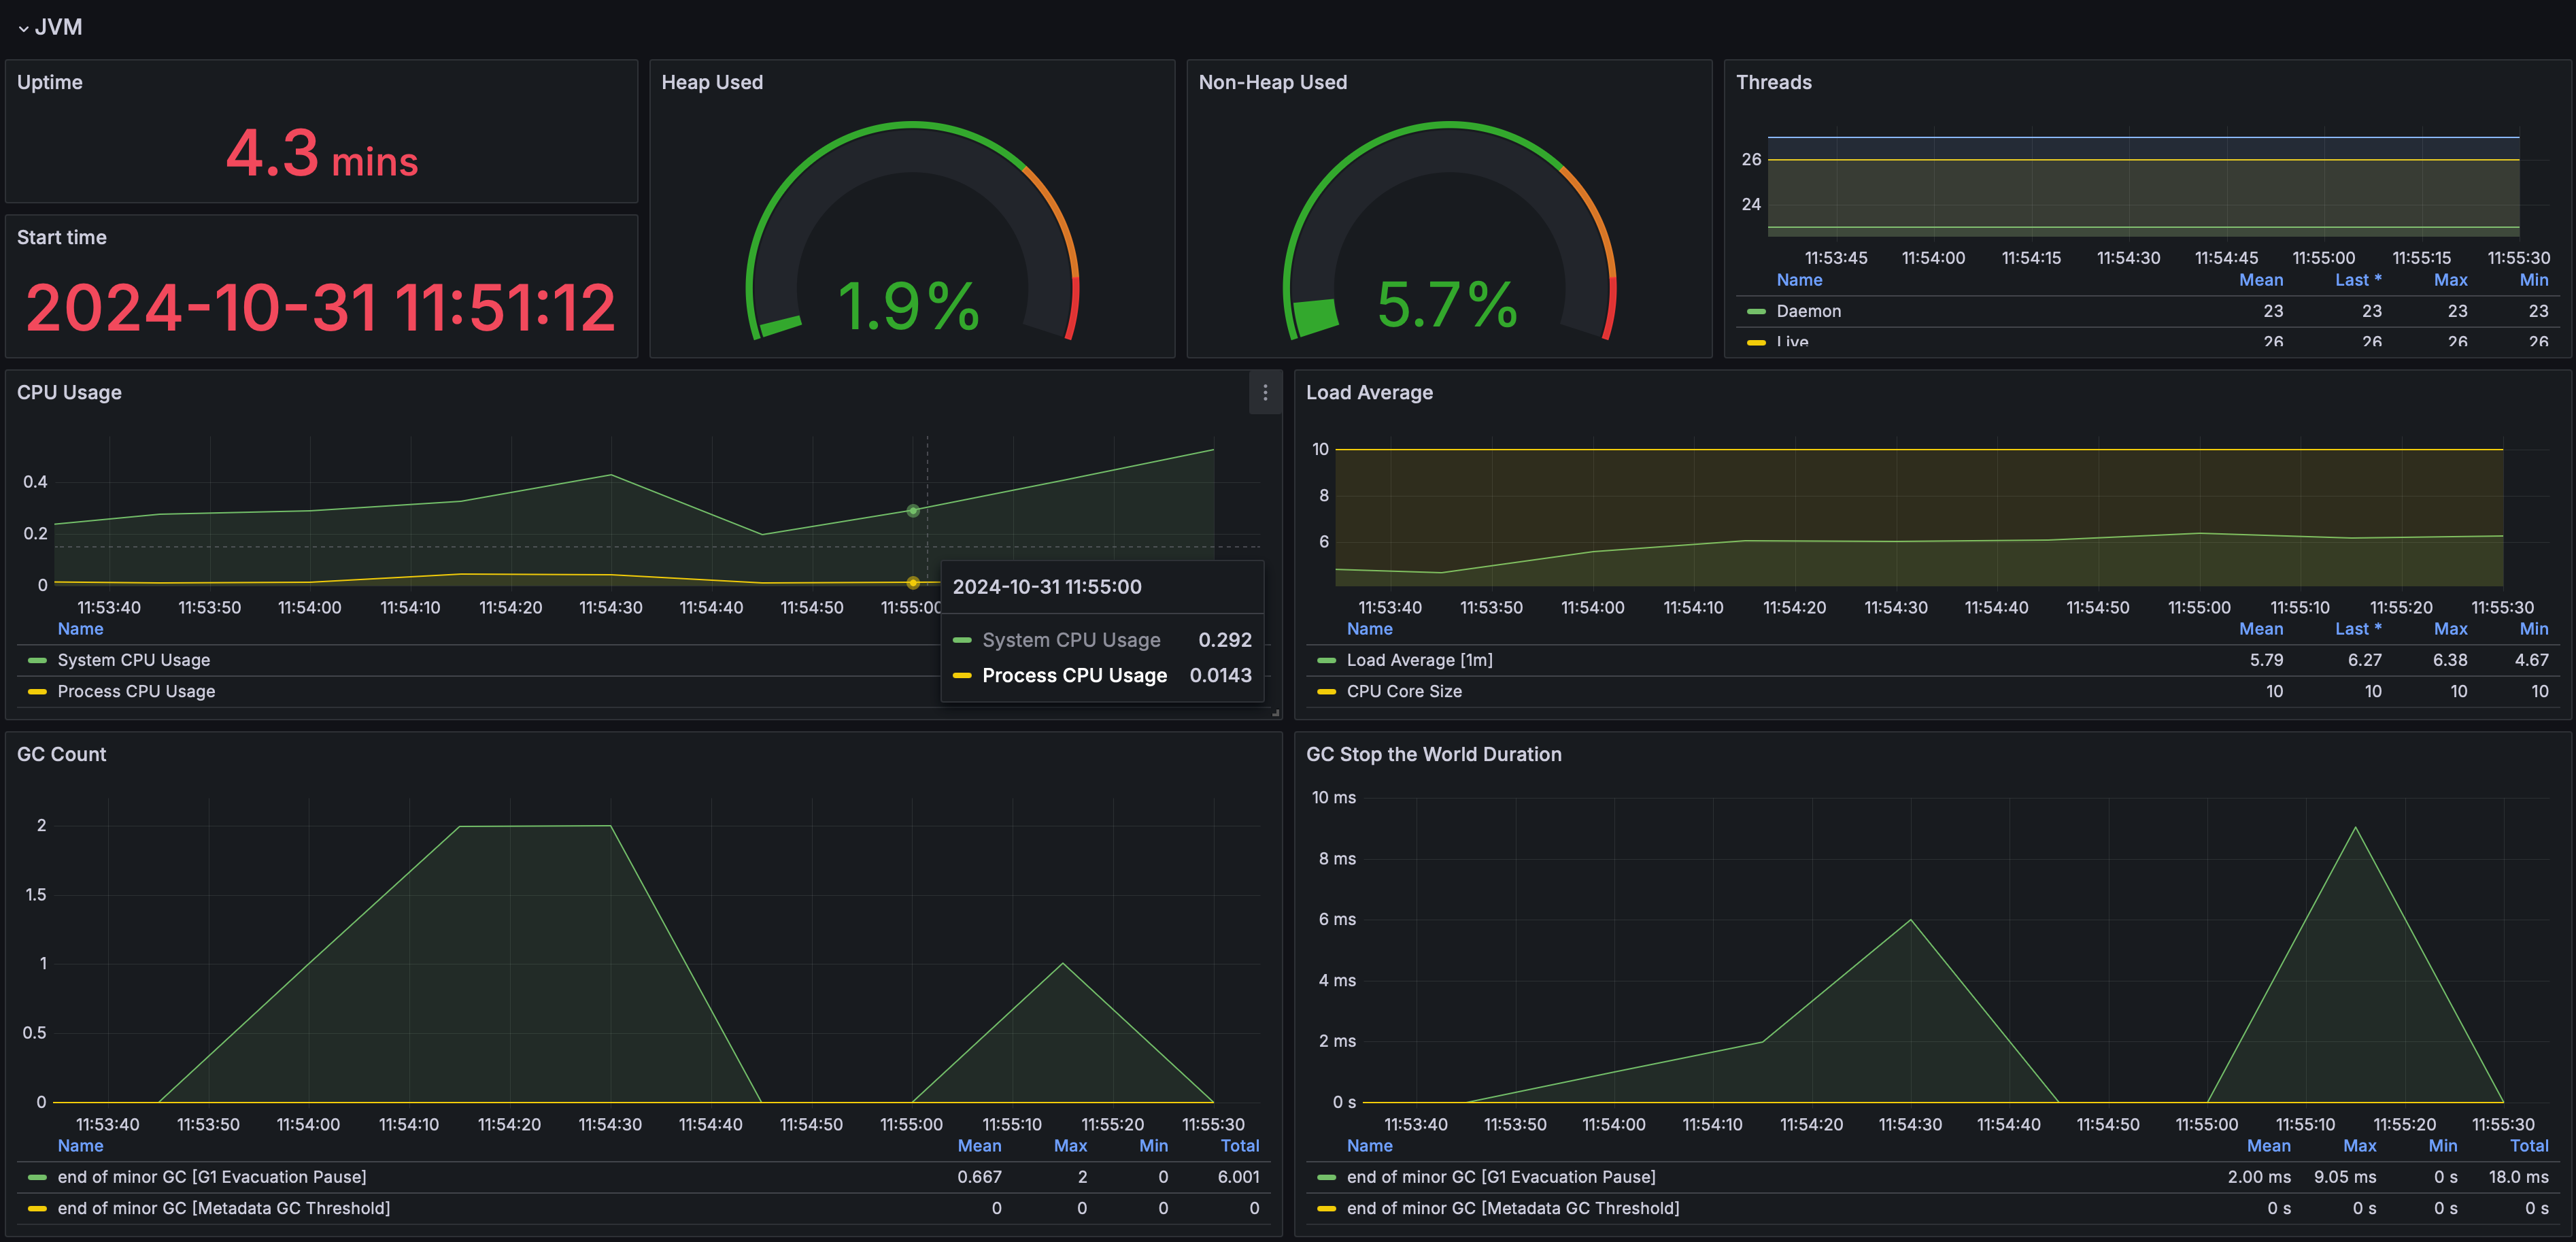The height and width of the screenshot is (1242, 2576).
Task: Click the System CPU Usage legend color marker
Action: pos(37,660)
